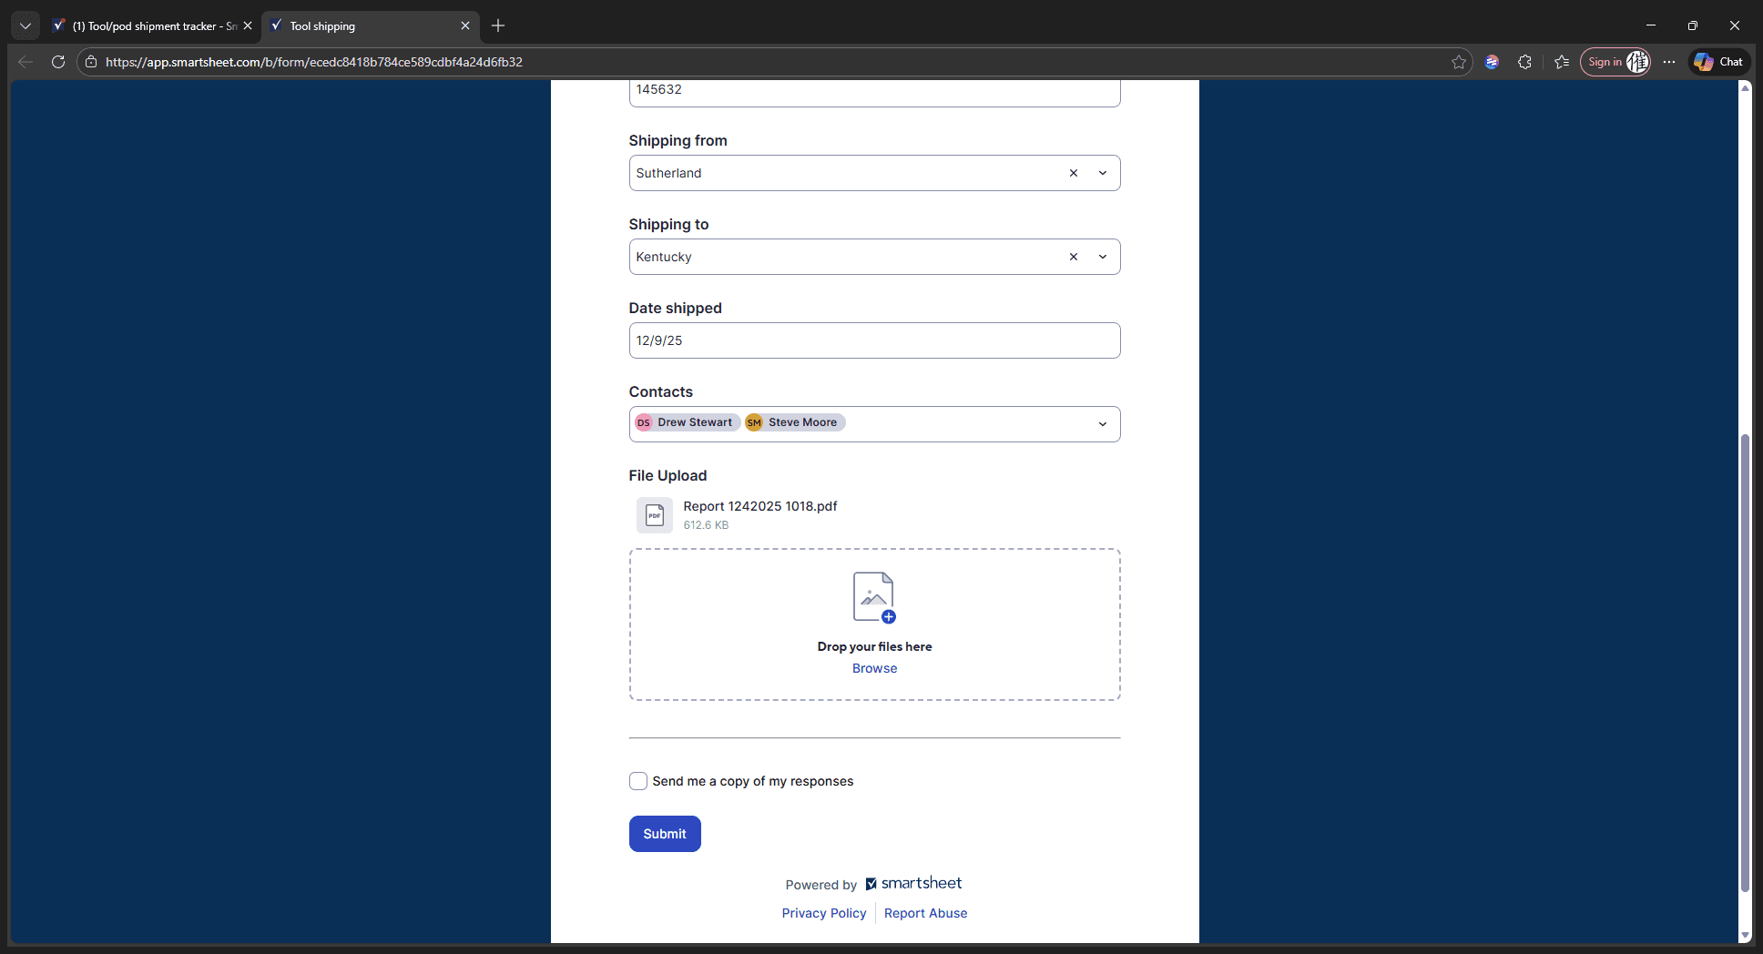Open the Report Abuse link
The image size is (1763, 954).
pos(925,913)
